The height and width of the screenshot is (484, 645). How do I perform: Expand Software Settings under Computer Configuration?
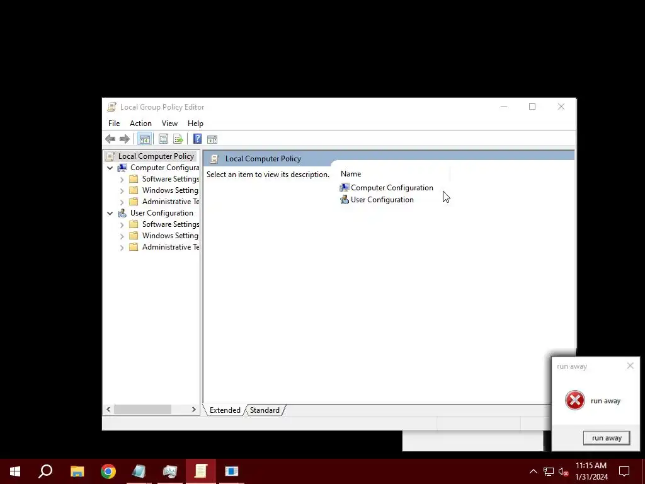[x=122, y=180]
